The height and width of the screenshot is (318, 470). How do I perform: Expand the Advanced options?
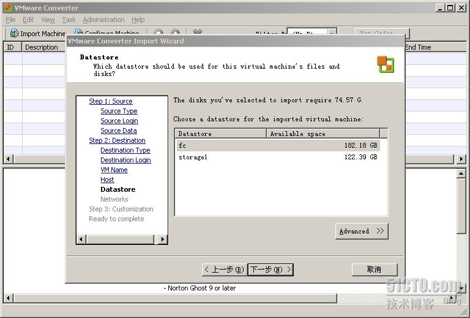(362, 231)
